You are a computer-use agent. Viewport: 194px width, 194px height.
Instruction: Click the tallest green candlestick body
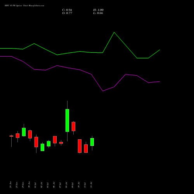click(67, 120)
